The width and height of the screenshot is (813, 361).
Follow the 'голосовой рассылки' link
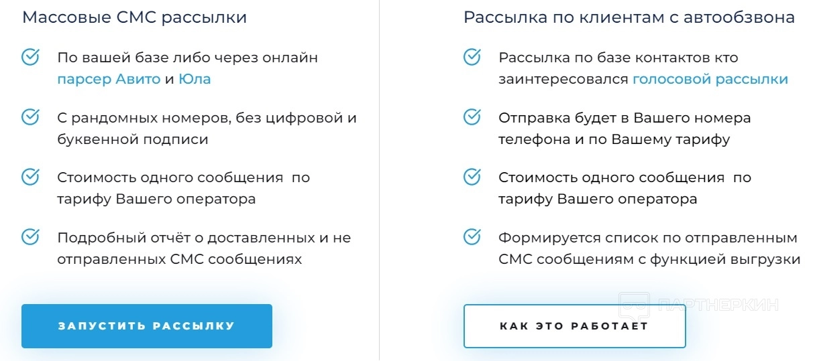click(x=710, y=79)
